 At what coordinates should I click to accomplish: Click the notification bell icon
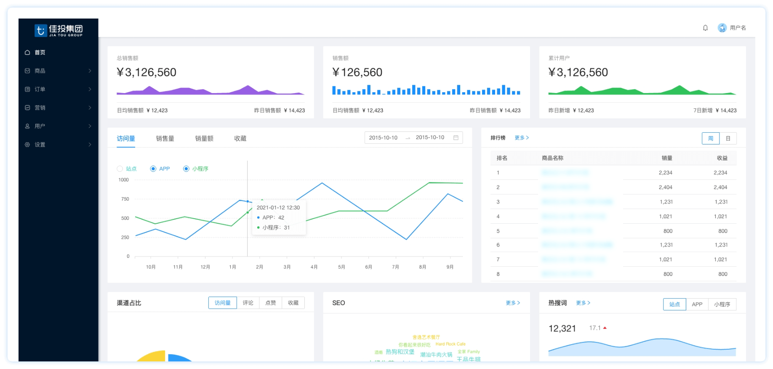705,28
